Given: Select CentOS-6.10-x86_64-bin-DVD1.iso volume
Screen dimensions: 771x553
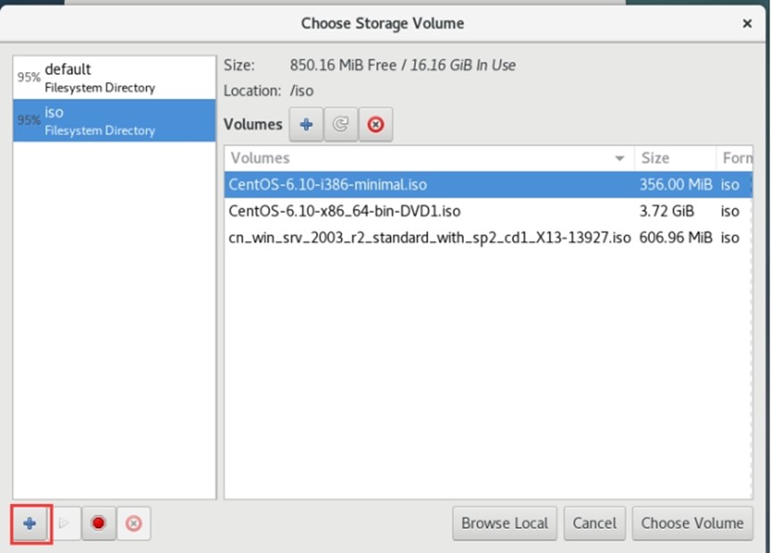Looking at the screenshot, I should click(488, 211).
